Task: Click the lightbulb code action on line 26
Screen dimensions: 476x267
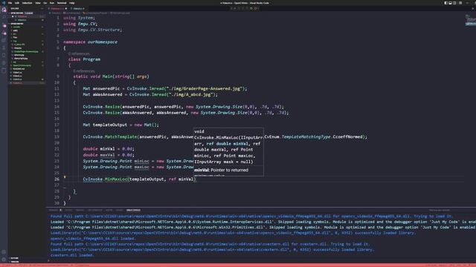Action: point(65,177)
